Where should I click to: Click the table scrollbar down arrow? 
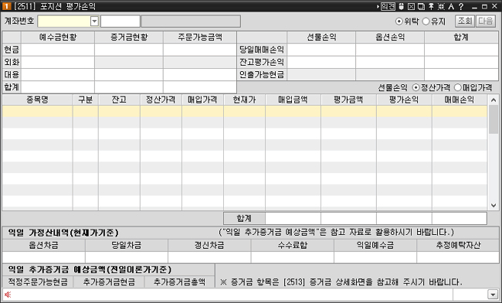(494, 206)
